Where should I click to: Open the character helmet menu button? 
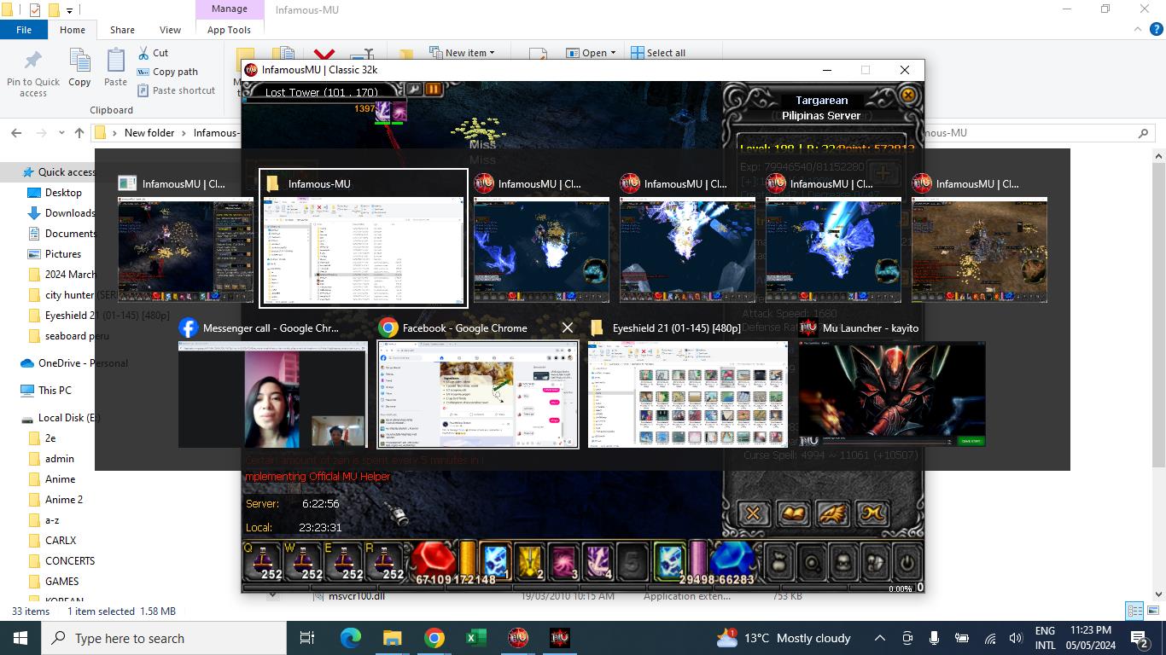coord(843,562)
